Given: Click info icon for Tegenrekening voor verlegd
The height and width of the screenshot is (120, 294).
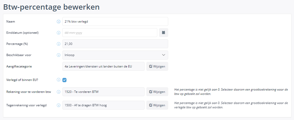Looking at the screenshot, I should click(x=59, y=105).
